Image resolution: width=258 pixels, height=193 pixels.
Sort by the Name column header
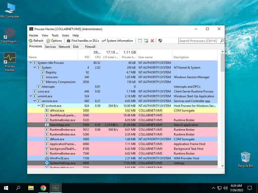click(x=52, y=55)
